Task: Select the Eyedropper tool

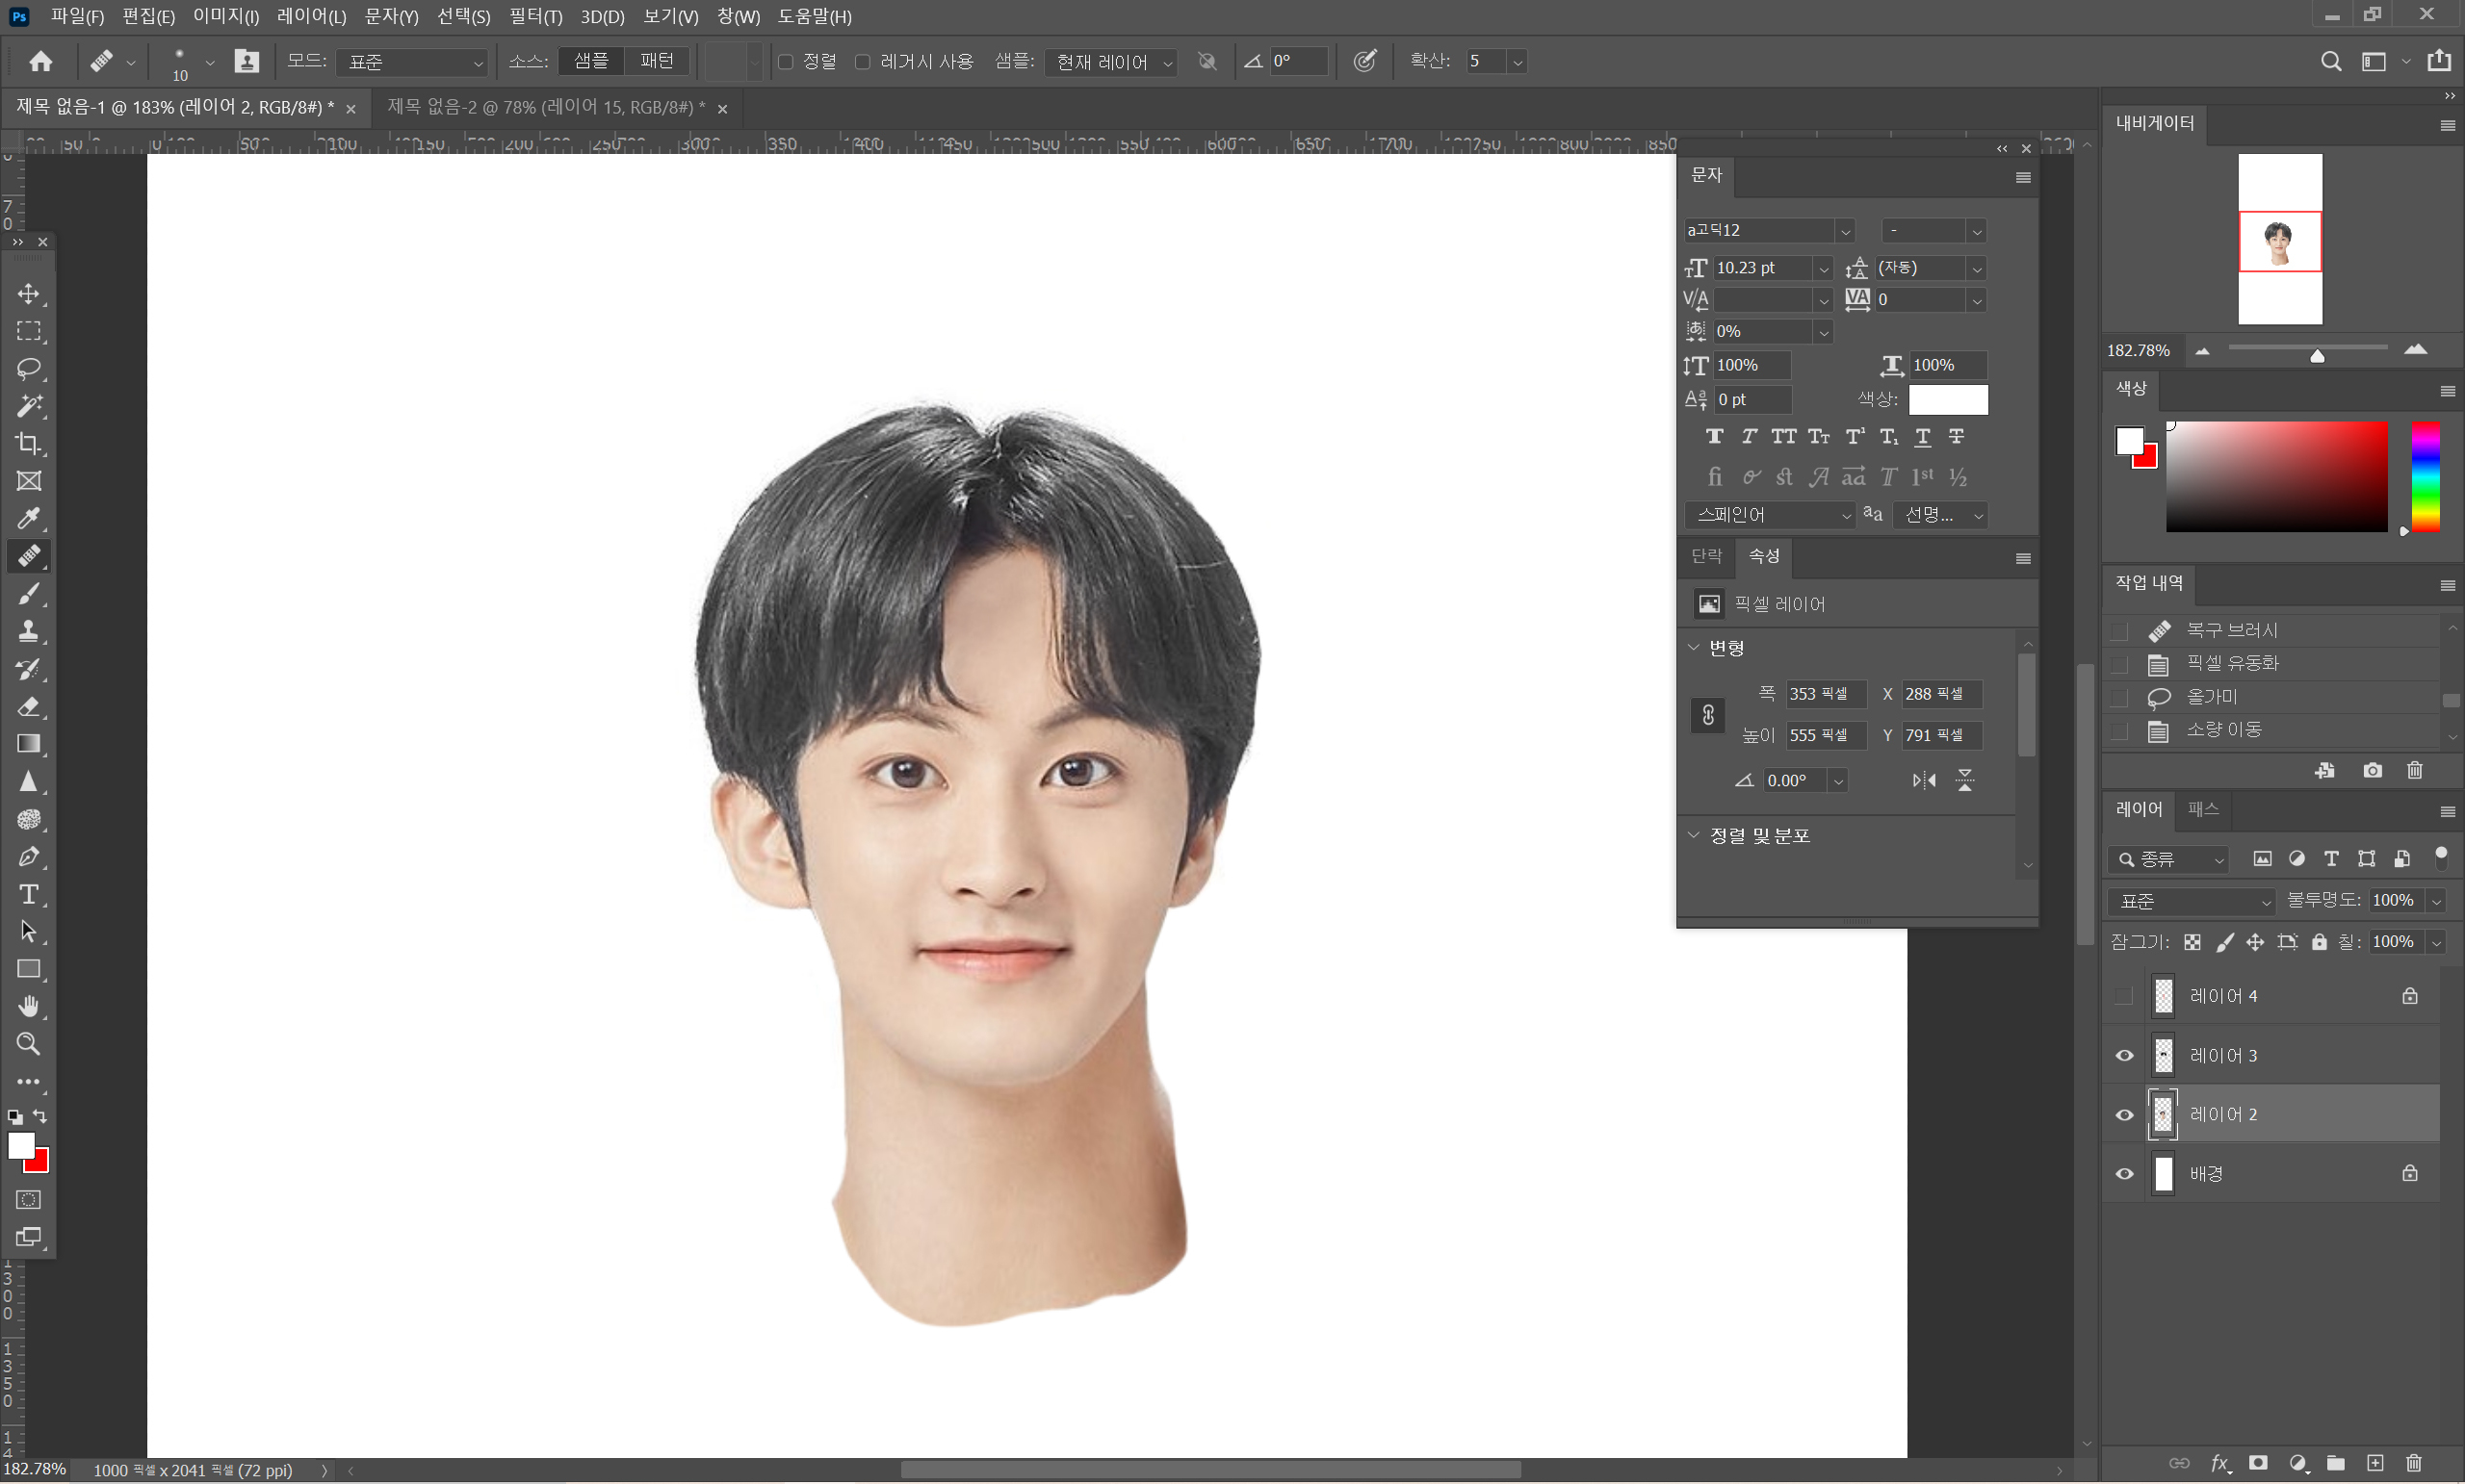Action: [28, 519]
